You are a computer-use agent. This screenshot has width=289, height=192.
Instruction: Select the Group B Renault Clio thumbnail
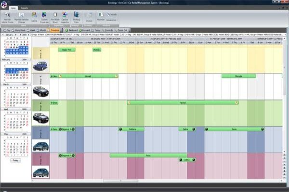(40, 92)
